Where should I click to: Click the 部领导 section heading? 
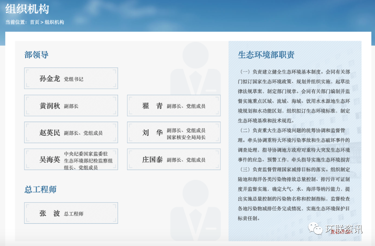pyautogui.click(x=36, y=55)
